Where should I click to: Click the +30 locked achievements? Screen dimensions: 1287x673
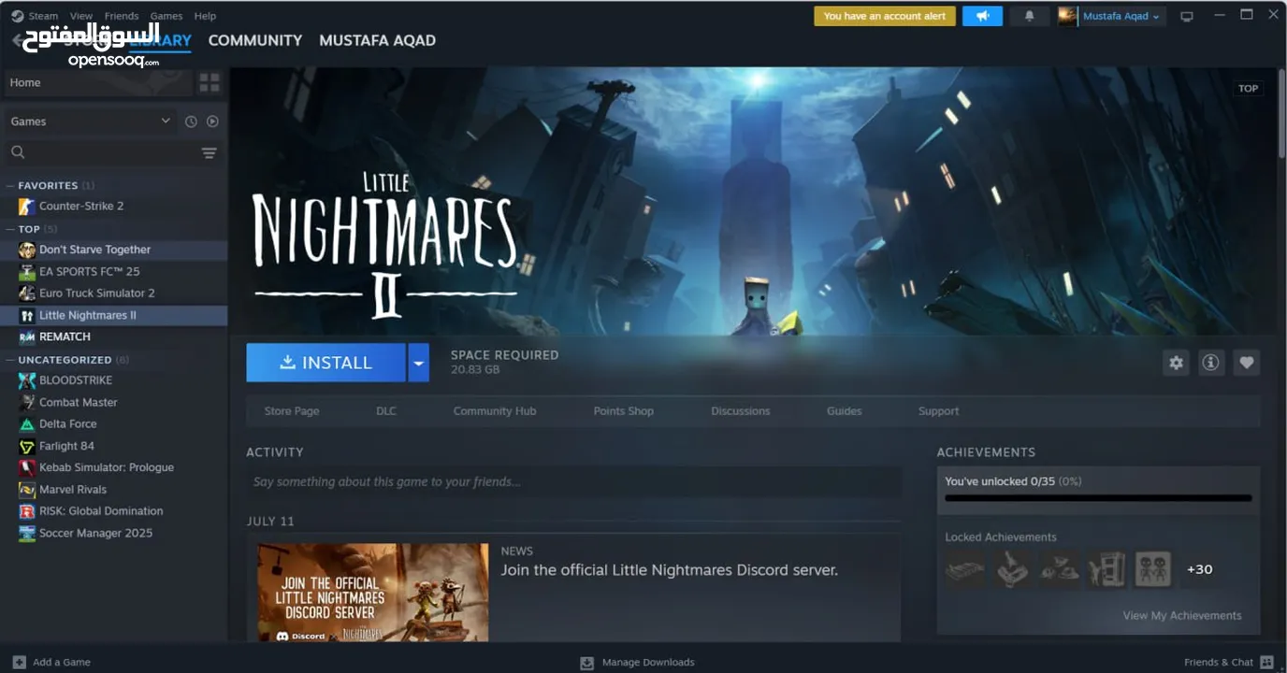tap(1199, 569)
